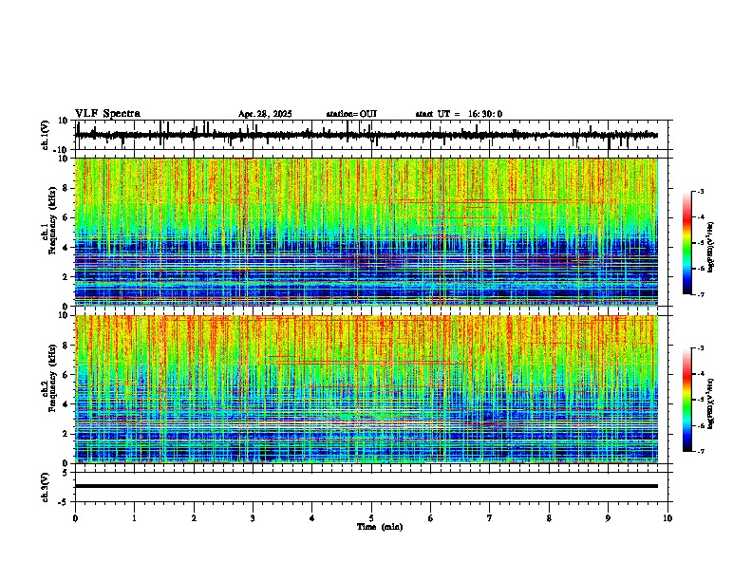
Task: Click the "Time (min)" x-axis label
Action: (x=380, y=527)
